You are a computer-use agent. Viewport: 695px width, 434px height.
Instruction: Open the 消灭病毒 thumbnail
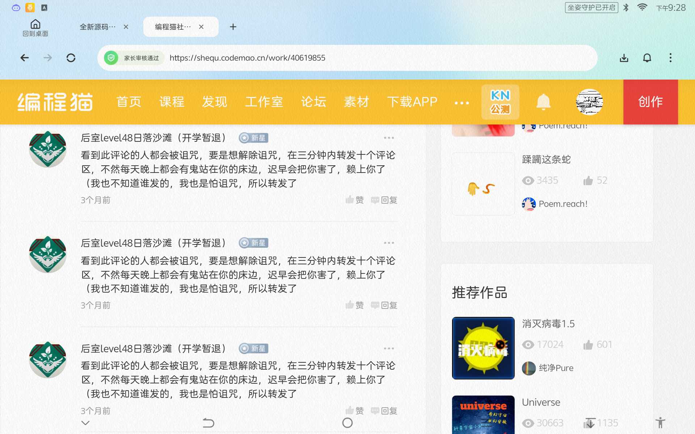483,348
